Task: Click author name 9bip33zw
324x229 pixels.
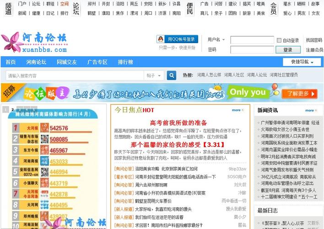Action: pos(238,169)
